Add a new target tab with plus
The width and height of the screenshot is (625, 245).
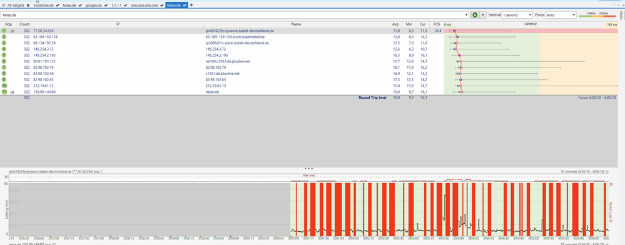coord(191,5)
